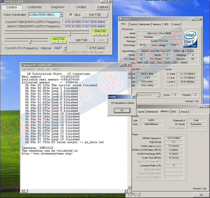Click OK in the lower CPU-Z window

click(201, 195)
